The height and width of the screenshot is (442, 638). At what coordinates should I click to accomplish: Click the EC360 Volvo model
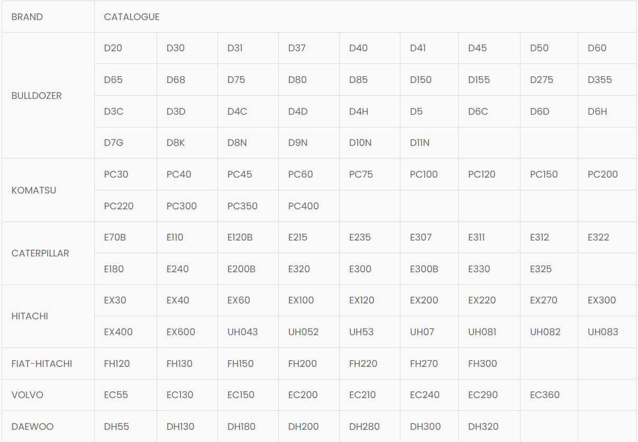pyautogui.click(x=549, y=395)
